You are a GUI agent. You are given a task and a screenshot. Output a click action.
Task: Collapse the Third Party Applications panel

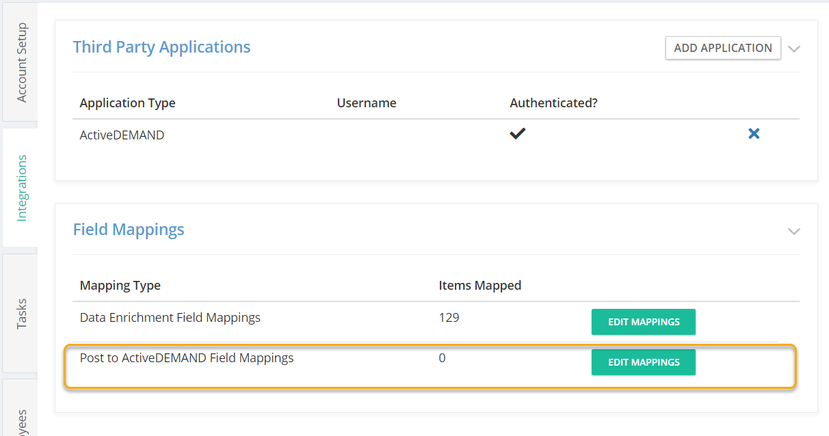(793, 49)
